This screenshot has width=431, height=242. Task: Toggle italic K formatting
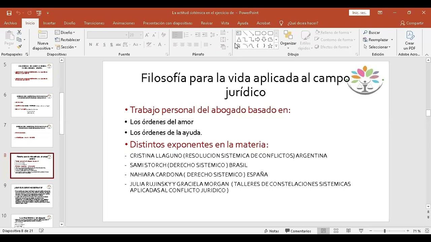[97, 44]
